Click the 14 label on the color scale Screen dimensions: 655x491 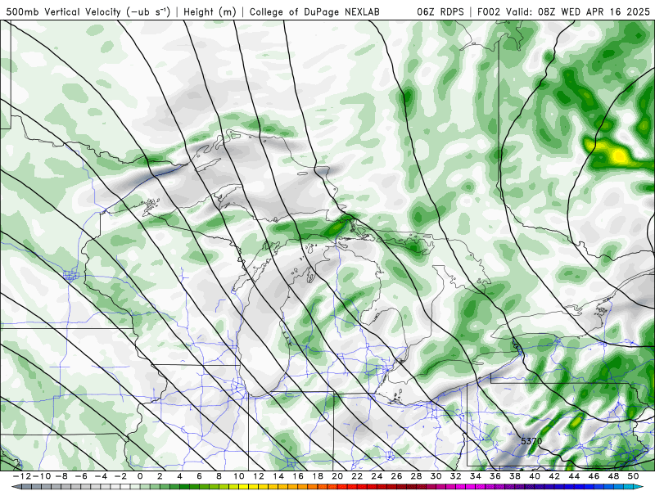point(278,476)
